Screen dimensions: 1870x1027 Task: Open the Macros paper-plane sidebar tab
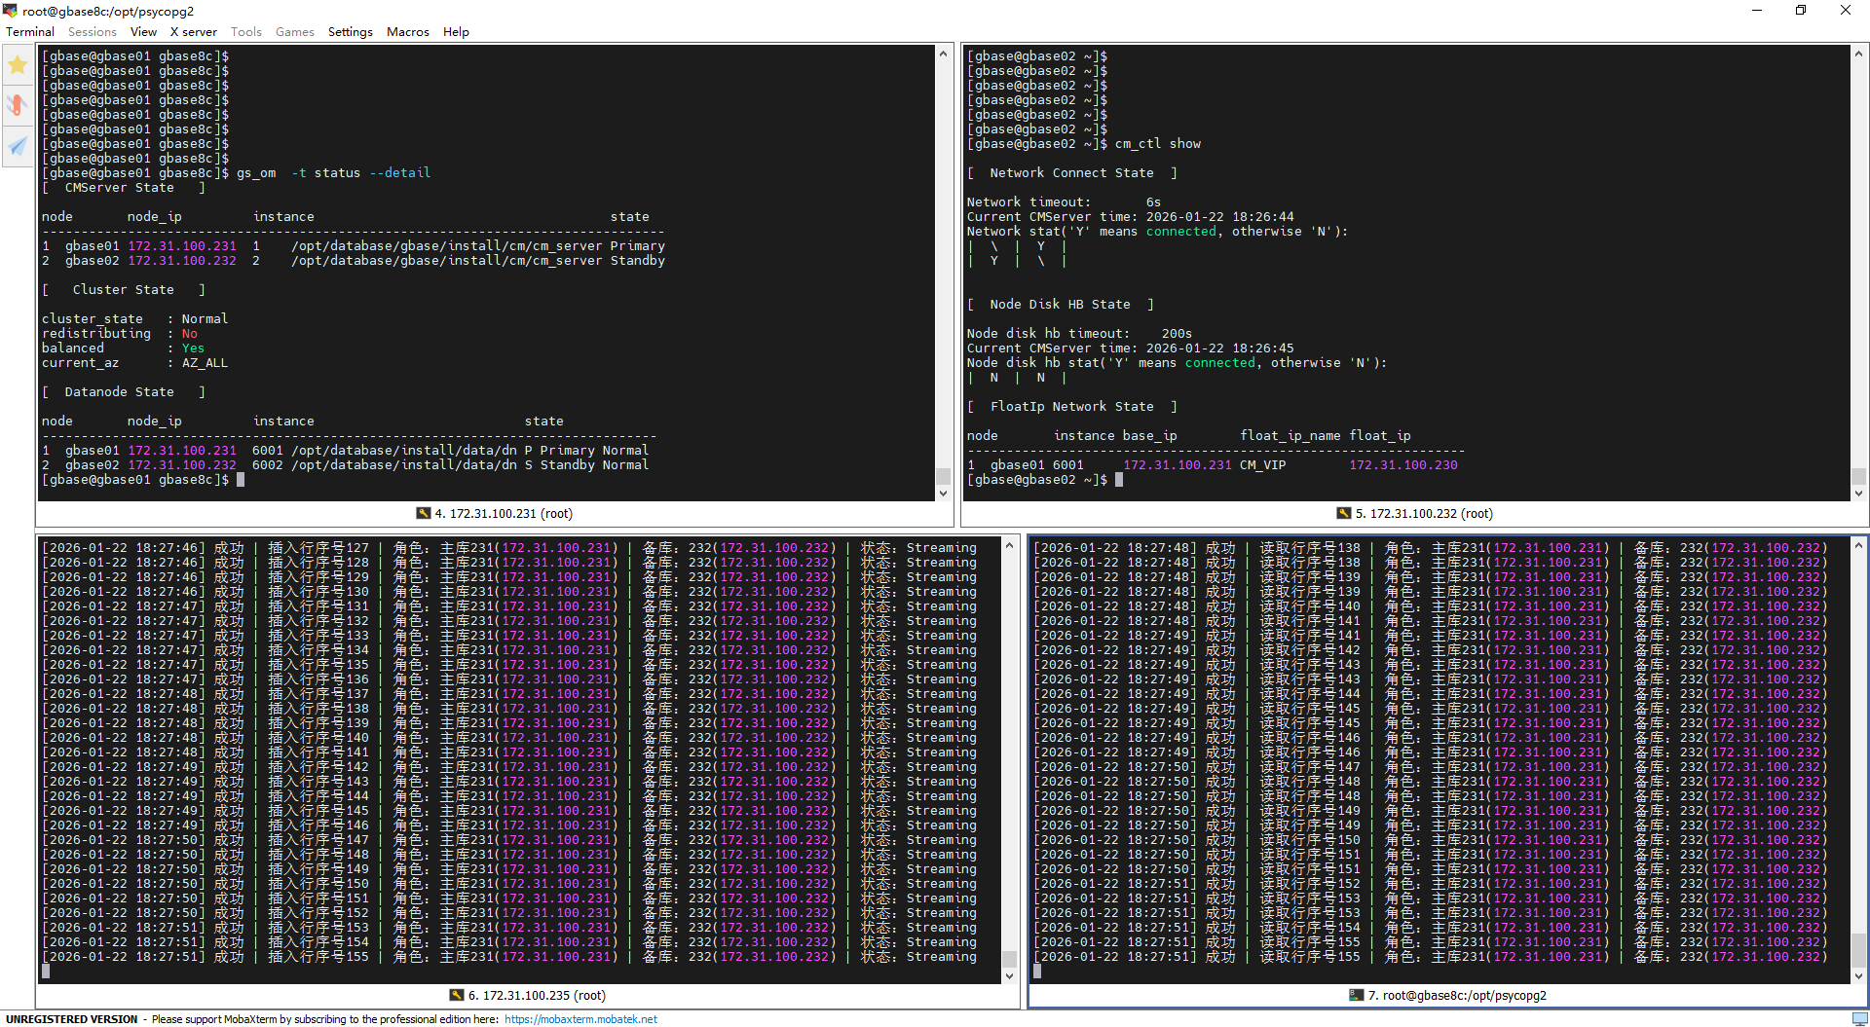18,146
